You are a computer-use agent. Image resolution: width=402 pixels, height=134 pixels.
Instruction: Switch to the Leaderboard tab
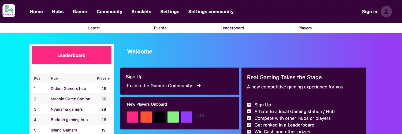coord(232,28)
